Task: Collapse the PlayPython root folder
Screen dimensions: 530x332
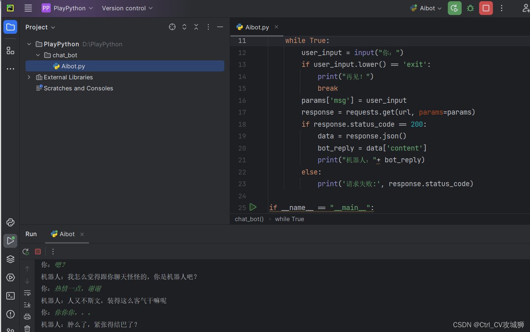Action: (x=29, y=44)
